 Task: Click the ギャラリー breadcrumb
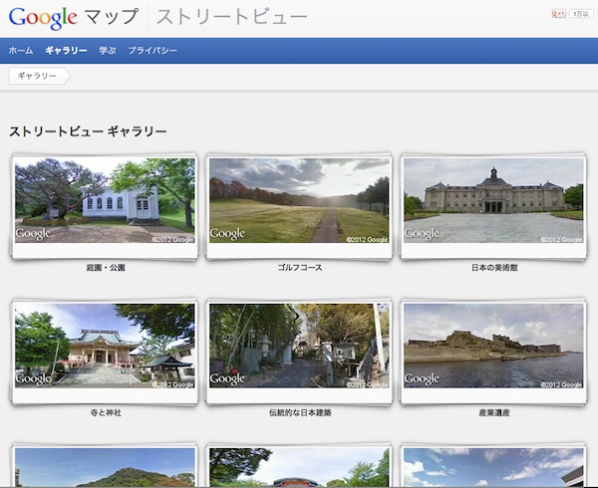click(38, 76)
